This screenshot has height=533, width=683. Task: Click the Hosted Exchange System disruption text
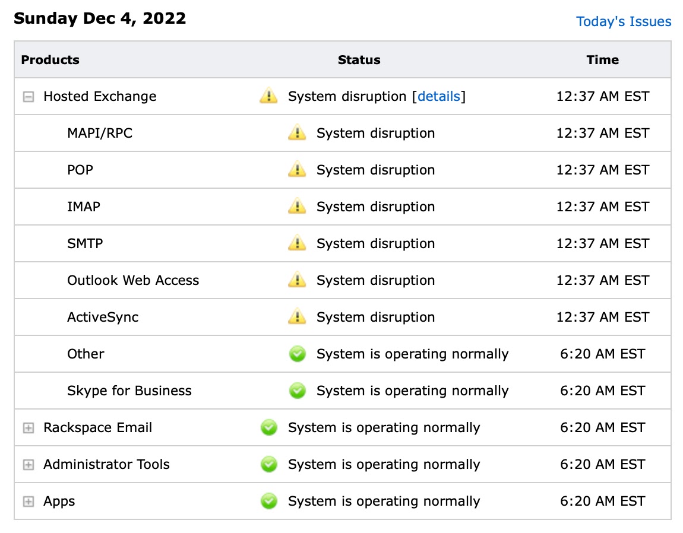[347, 96]
